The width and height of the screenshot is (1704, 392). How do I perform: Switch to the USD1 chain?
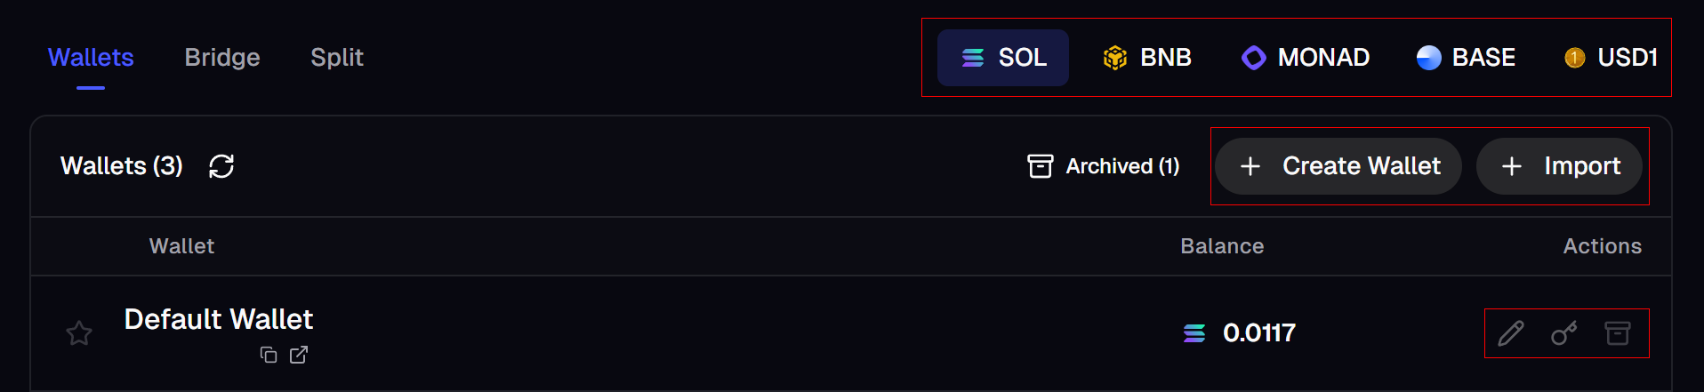coord(1612,58)
